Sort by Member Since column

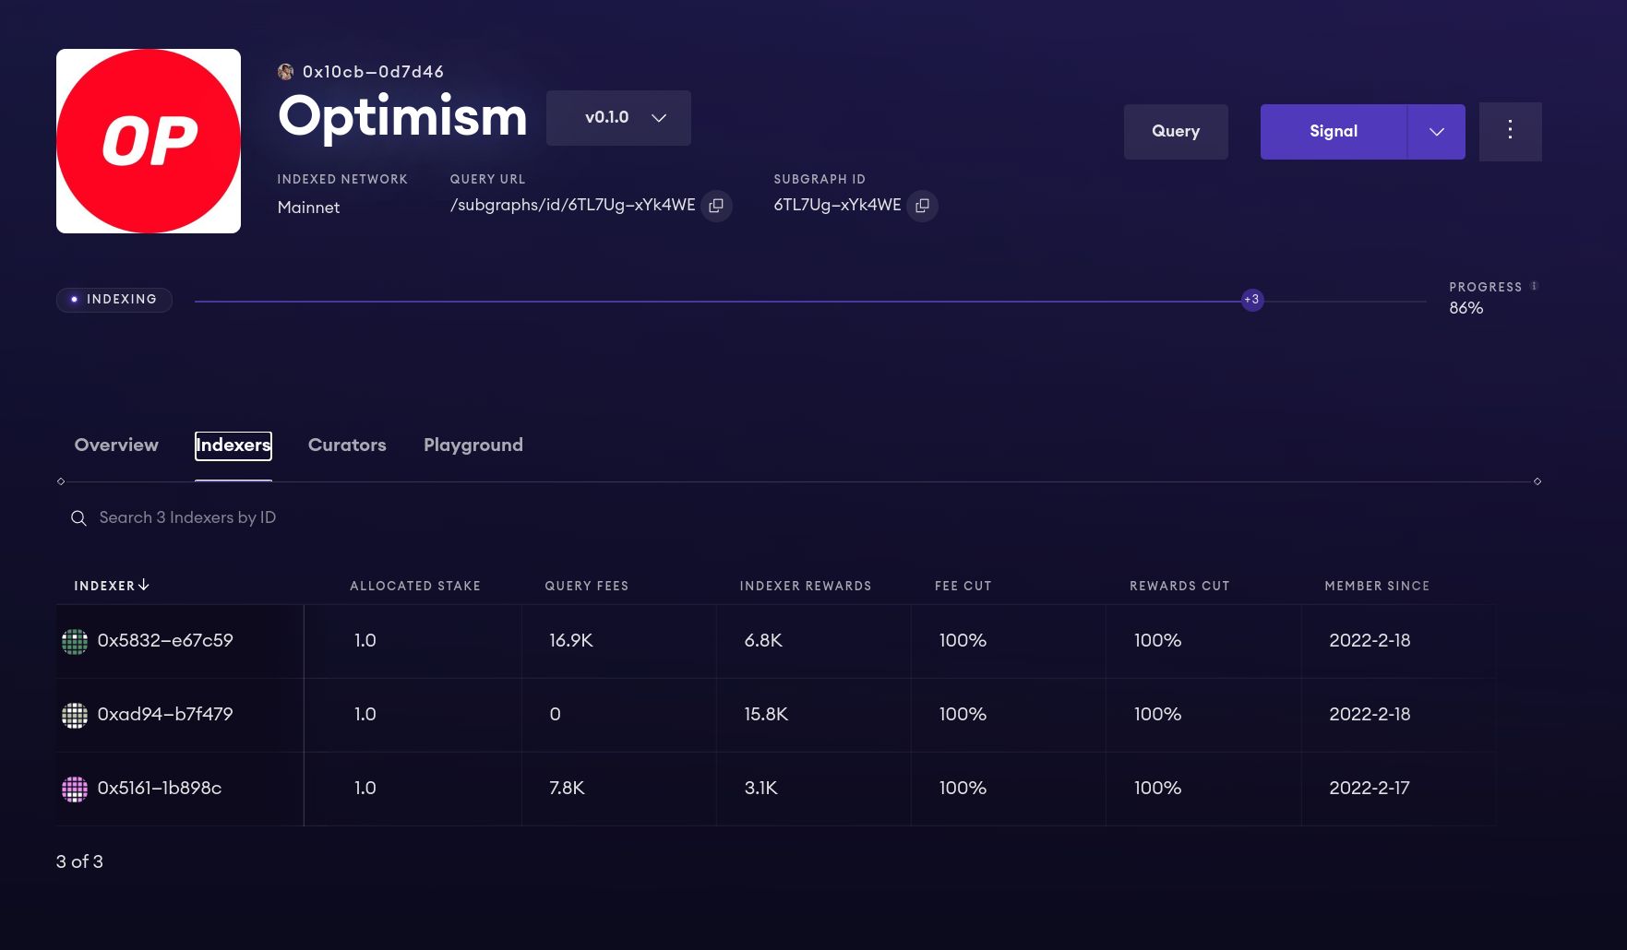[x=1377, y=587]
